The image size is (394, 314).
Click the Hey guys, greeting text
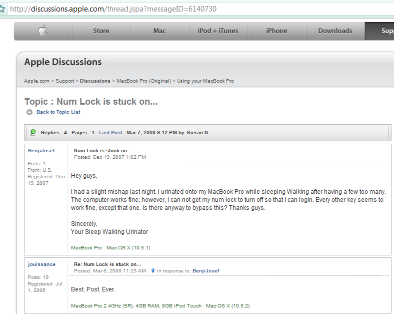point(84,176)
